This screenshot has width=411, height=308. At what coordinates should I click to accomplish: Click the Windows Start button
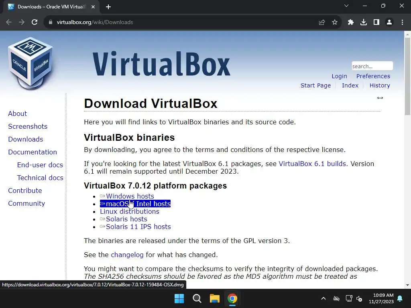tap(179, 298)
